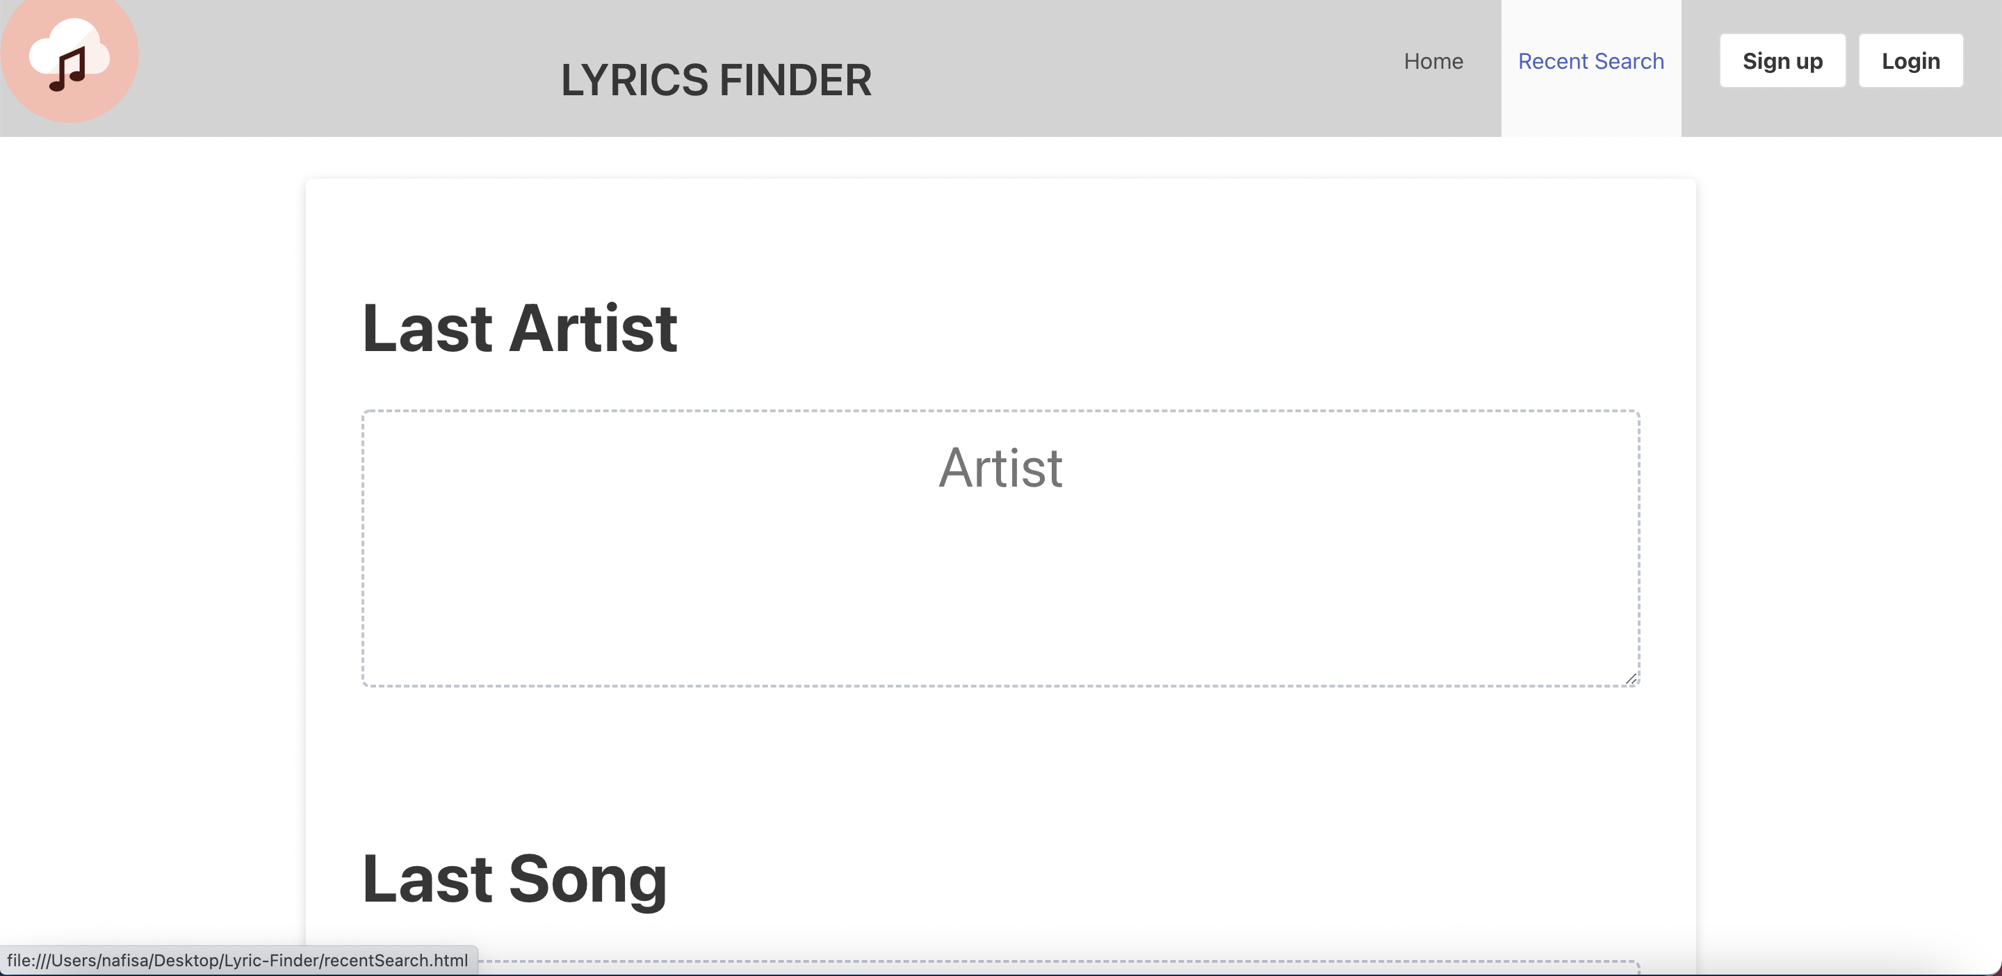
Task: Click the highlighted Recent Search tab
Action: pos(1591,60)
